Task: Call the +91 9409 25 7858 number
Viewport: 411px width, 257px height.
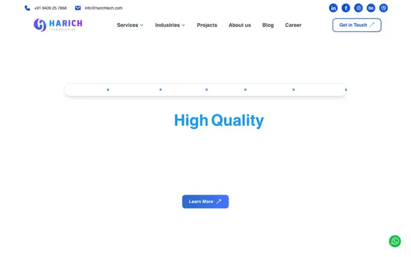Action: tap(50, 8)
